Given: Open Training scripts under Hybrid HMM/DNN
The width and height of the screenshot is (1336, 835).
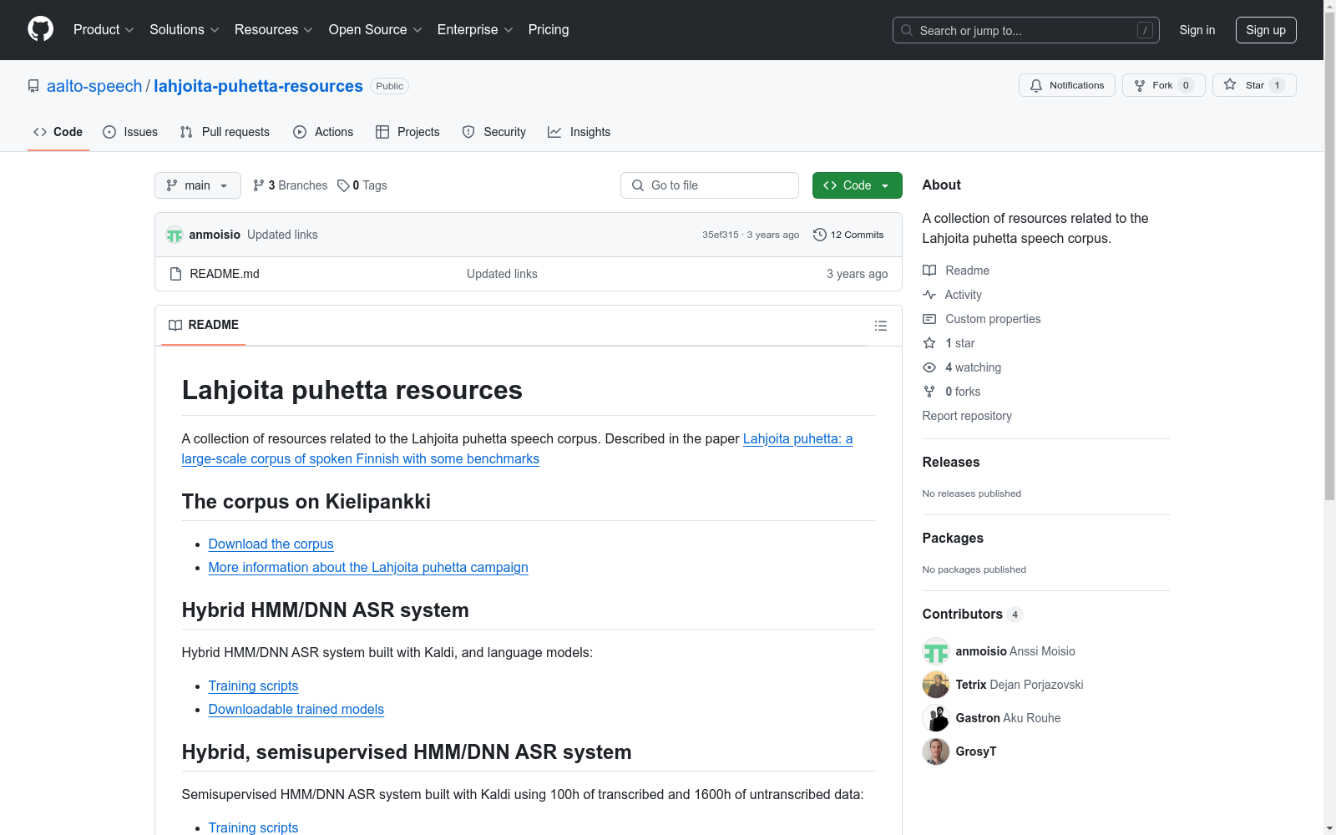Looking at the screenshot, I should (253, 686).
